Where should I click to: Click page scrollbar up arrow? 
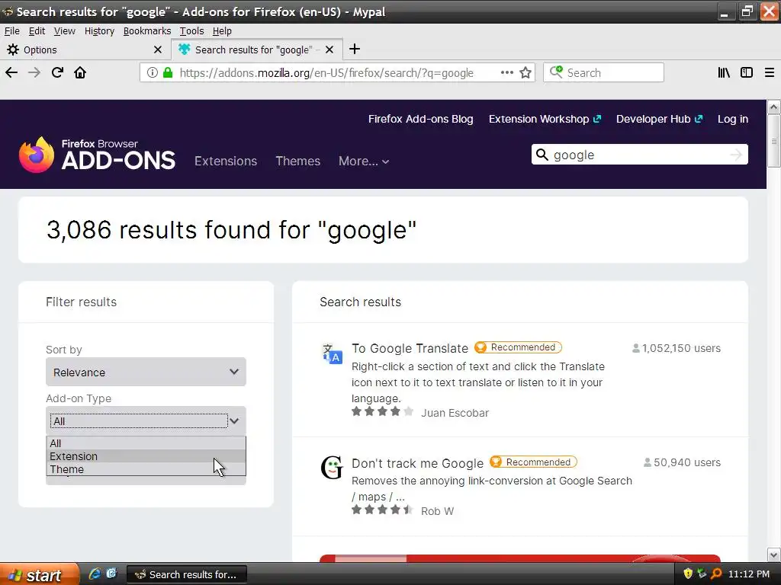773,107
